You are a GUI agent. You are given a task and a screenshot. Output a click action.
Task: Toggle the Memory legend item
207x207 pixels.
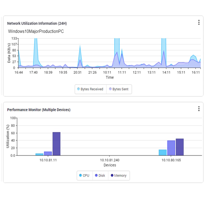119,175
